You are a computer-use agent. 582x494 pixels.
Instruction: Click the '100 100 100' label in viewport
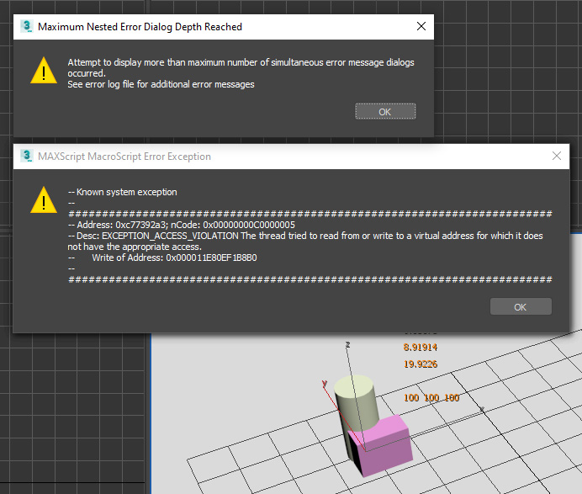pos(431,397)
